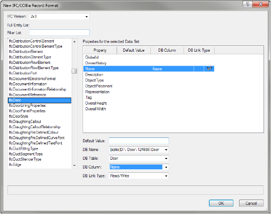Click the Help question mark button
The height and width of the screenshot is (214, 271).
pyautogui.click(x=247, y=5)
